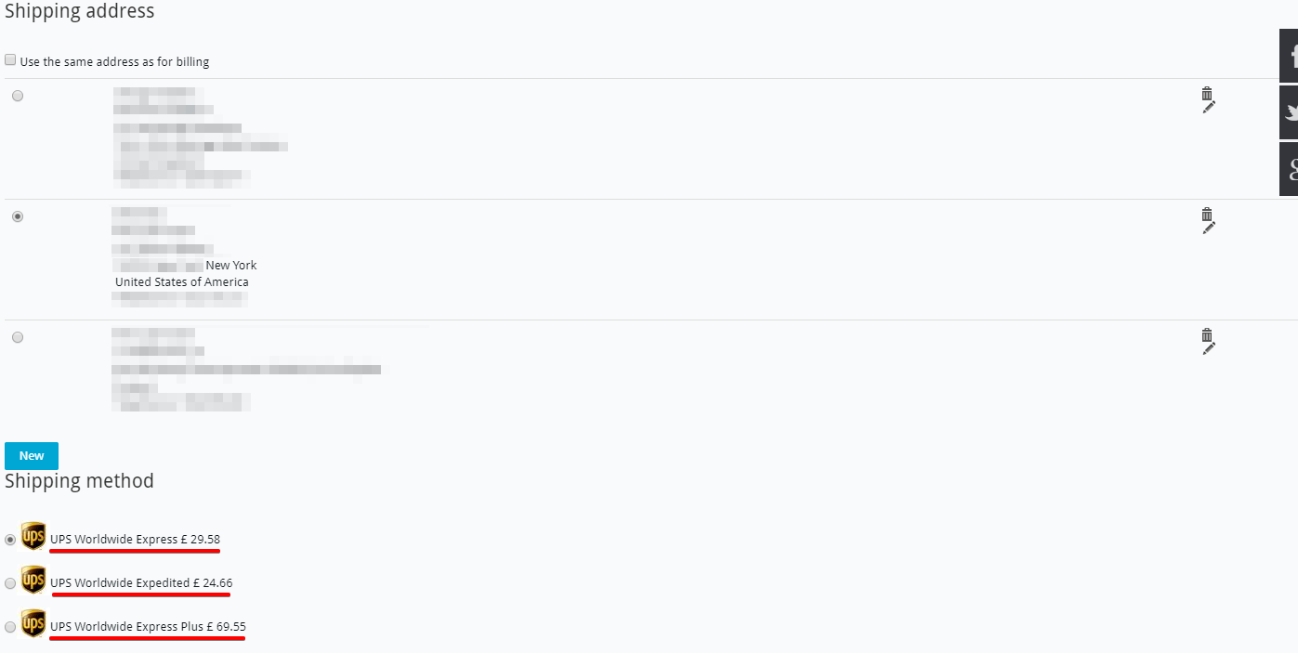This screenshot has height=653, width=1298.
Task: Click the 'Use the same address as for billing' text
Action: coord(114,62)
